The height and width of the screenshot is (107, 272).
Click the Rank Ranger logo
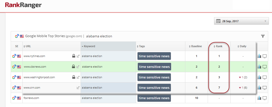click(x=23, y=5)
